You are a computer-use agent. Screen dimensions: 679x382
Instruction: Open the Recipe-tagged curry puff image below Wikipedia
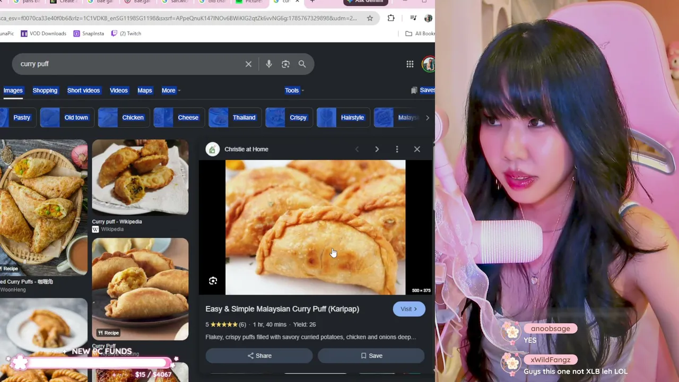[140, 289]
